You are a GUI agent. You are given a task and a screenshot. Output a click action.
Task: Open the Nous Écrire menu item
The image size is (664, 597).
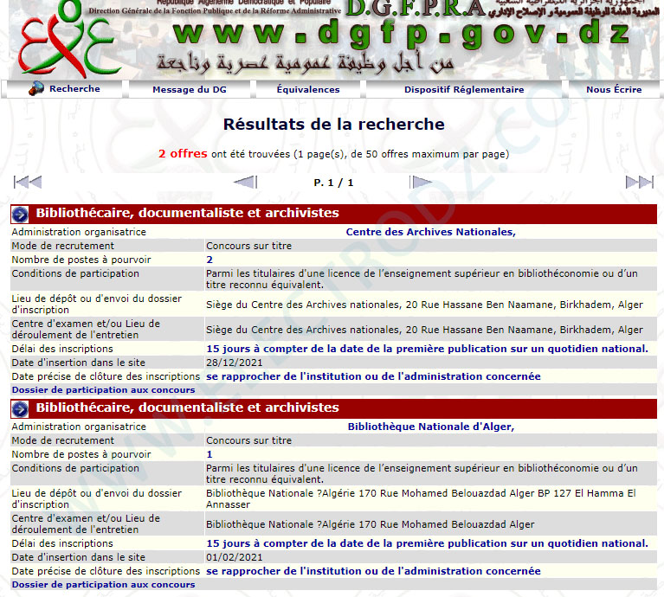tap(614, 90)
